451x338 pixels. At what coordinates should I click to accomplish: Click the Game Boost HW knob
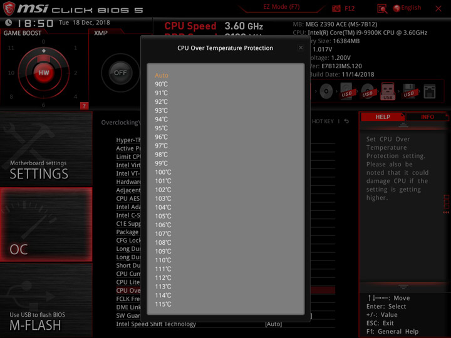click(44, 73)
